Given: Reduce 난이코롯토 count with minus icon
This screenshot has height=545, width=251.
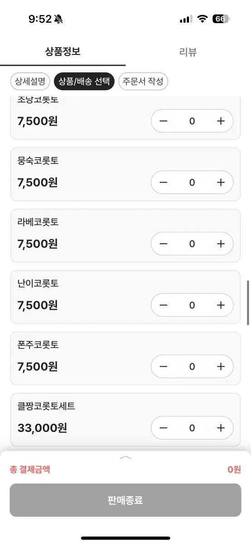Looking at the screenshot, I should click(x=164, y=305).
